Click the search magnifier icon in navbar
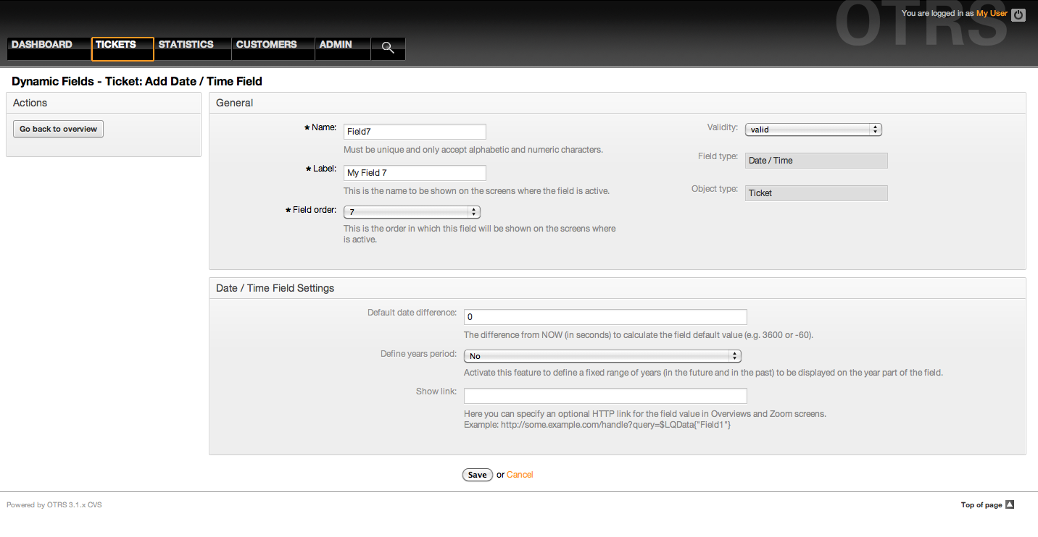The height and width of the screenshot is (537, 1038). (388, 48)
